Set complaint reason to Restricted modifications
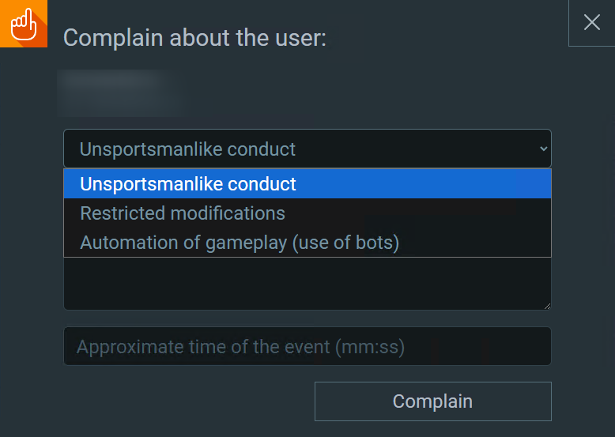This screenshot has height=437, width=615. click(307, 213)
